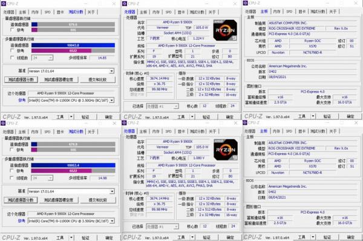The height and width of the screenshot is (241, 363).
Task: Open thread count dropdown in upper benchmark window
Action: click(x=50, y=58)
